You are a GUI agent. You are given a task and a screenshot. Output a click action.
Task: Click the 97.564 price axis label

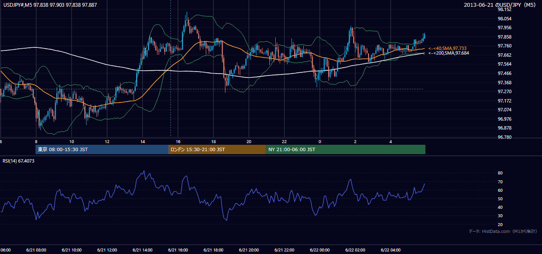(x=505, y=64)
